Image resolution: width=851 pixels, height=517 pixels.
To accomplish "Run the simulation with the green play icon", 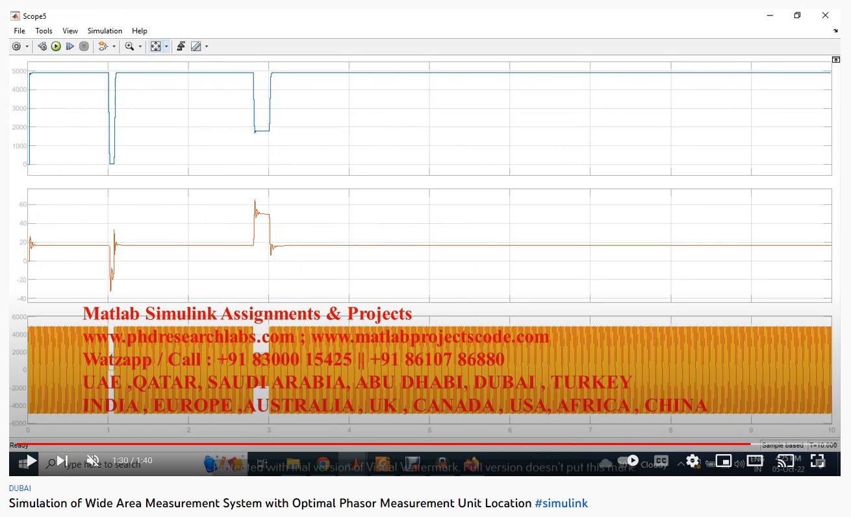I will pyautogui.click(x=56, y=47).
